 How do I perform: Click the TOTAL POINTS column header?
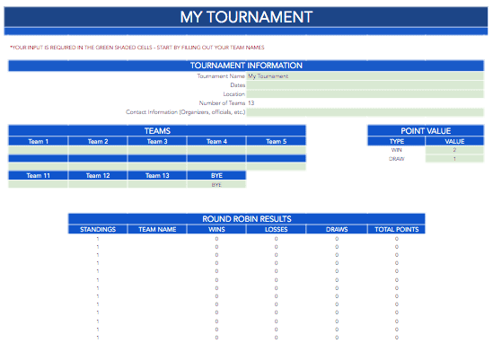coord(397,230)
